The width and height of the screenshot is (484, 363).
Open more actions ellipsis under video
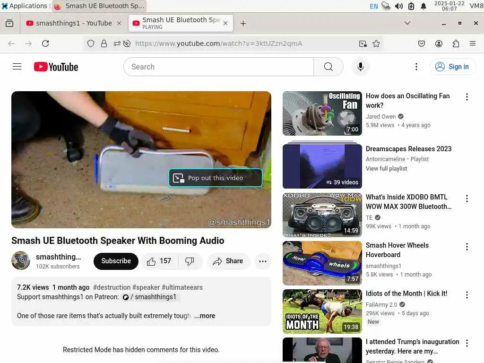point(263,261)
